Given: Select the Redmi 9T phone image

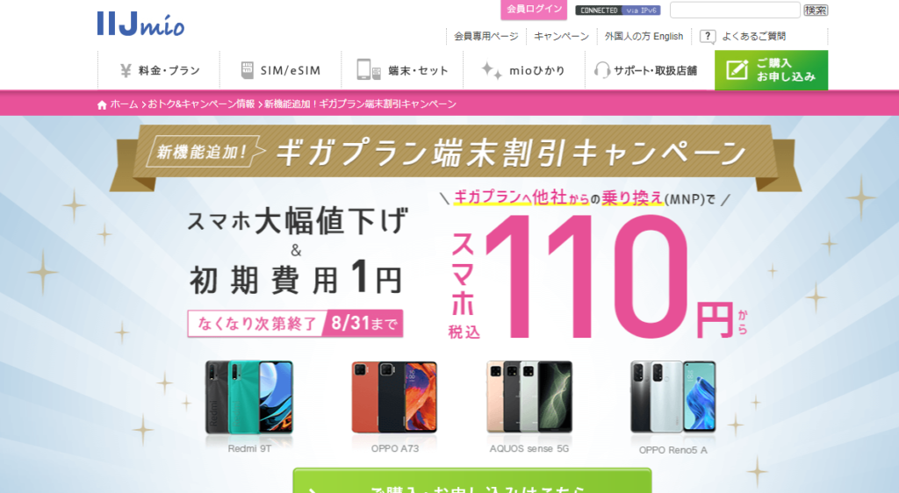Looking at the screenshot, I should click(x=249, y=397).
